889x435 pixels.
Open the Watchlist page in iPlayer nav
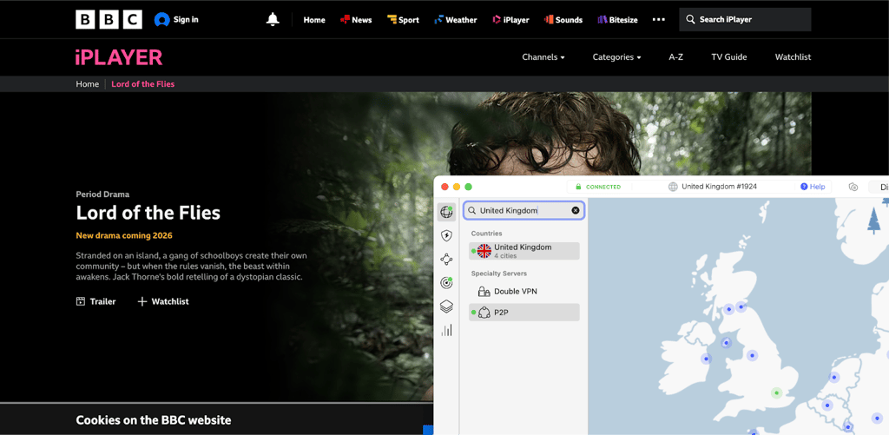tap(794, 56)
